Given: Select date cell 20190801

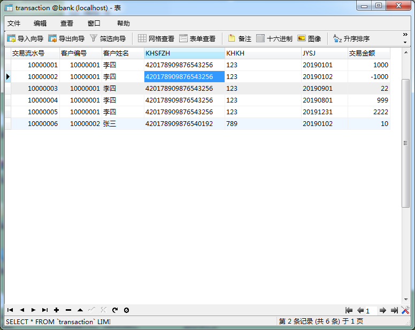Looking at the screenshot, I should 325,100.
